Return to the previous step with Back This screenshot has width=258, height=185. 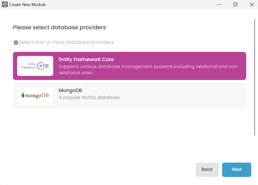click(207, 170)
